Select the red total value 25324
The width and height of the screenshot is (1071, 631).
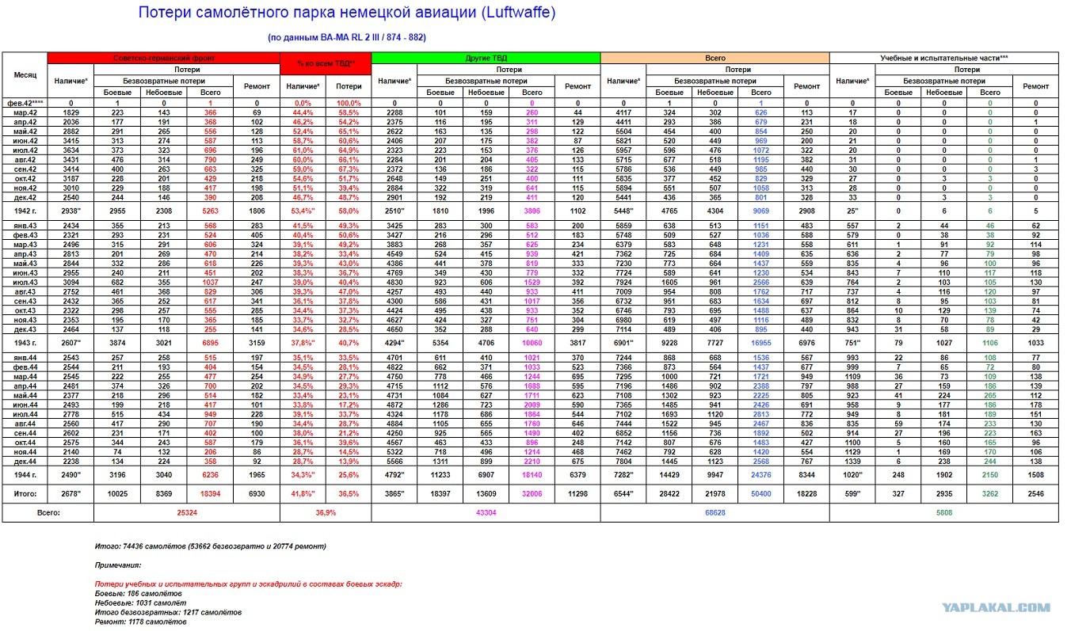[x=186, y=512]
